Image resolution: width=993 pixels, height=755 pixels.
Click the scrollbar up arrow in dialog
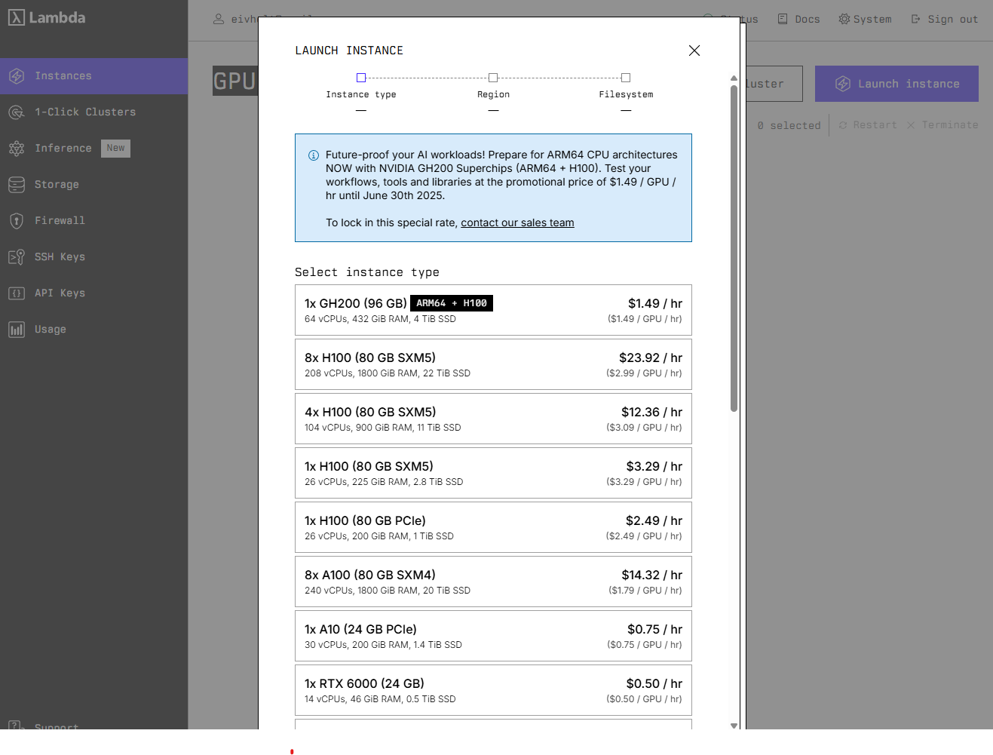(x=734, y=78)
